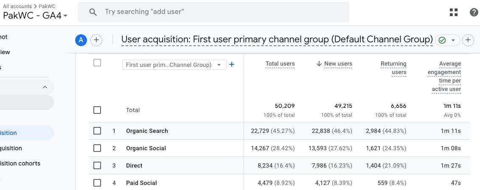Sort by the Total users column

point(280,63)
